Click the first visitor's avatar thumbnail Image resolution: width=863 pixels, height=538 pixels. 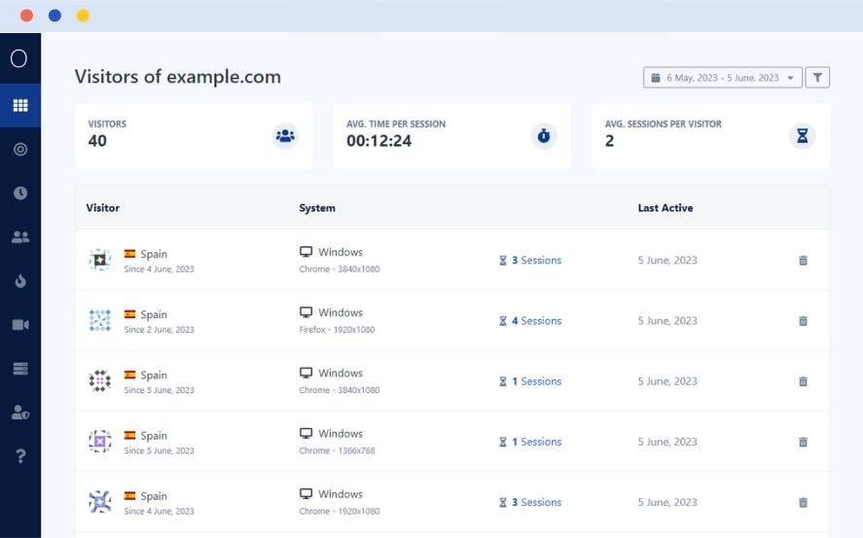(x=99, y=261)
